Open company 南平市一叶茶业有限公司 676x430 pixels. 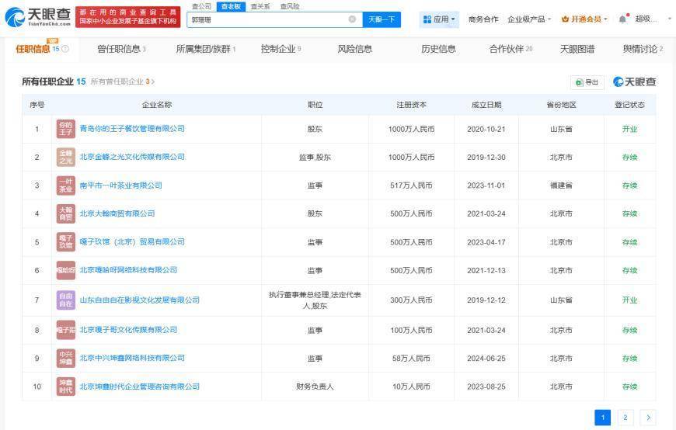tap(120, 186)
